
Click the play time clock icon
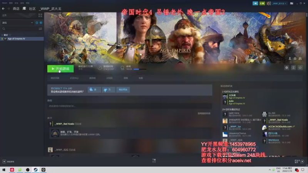pos(100,68)
